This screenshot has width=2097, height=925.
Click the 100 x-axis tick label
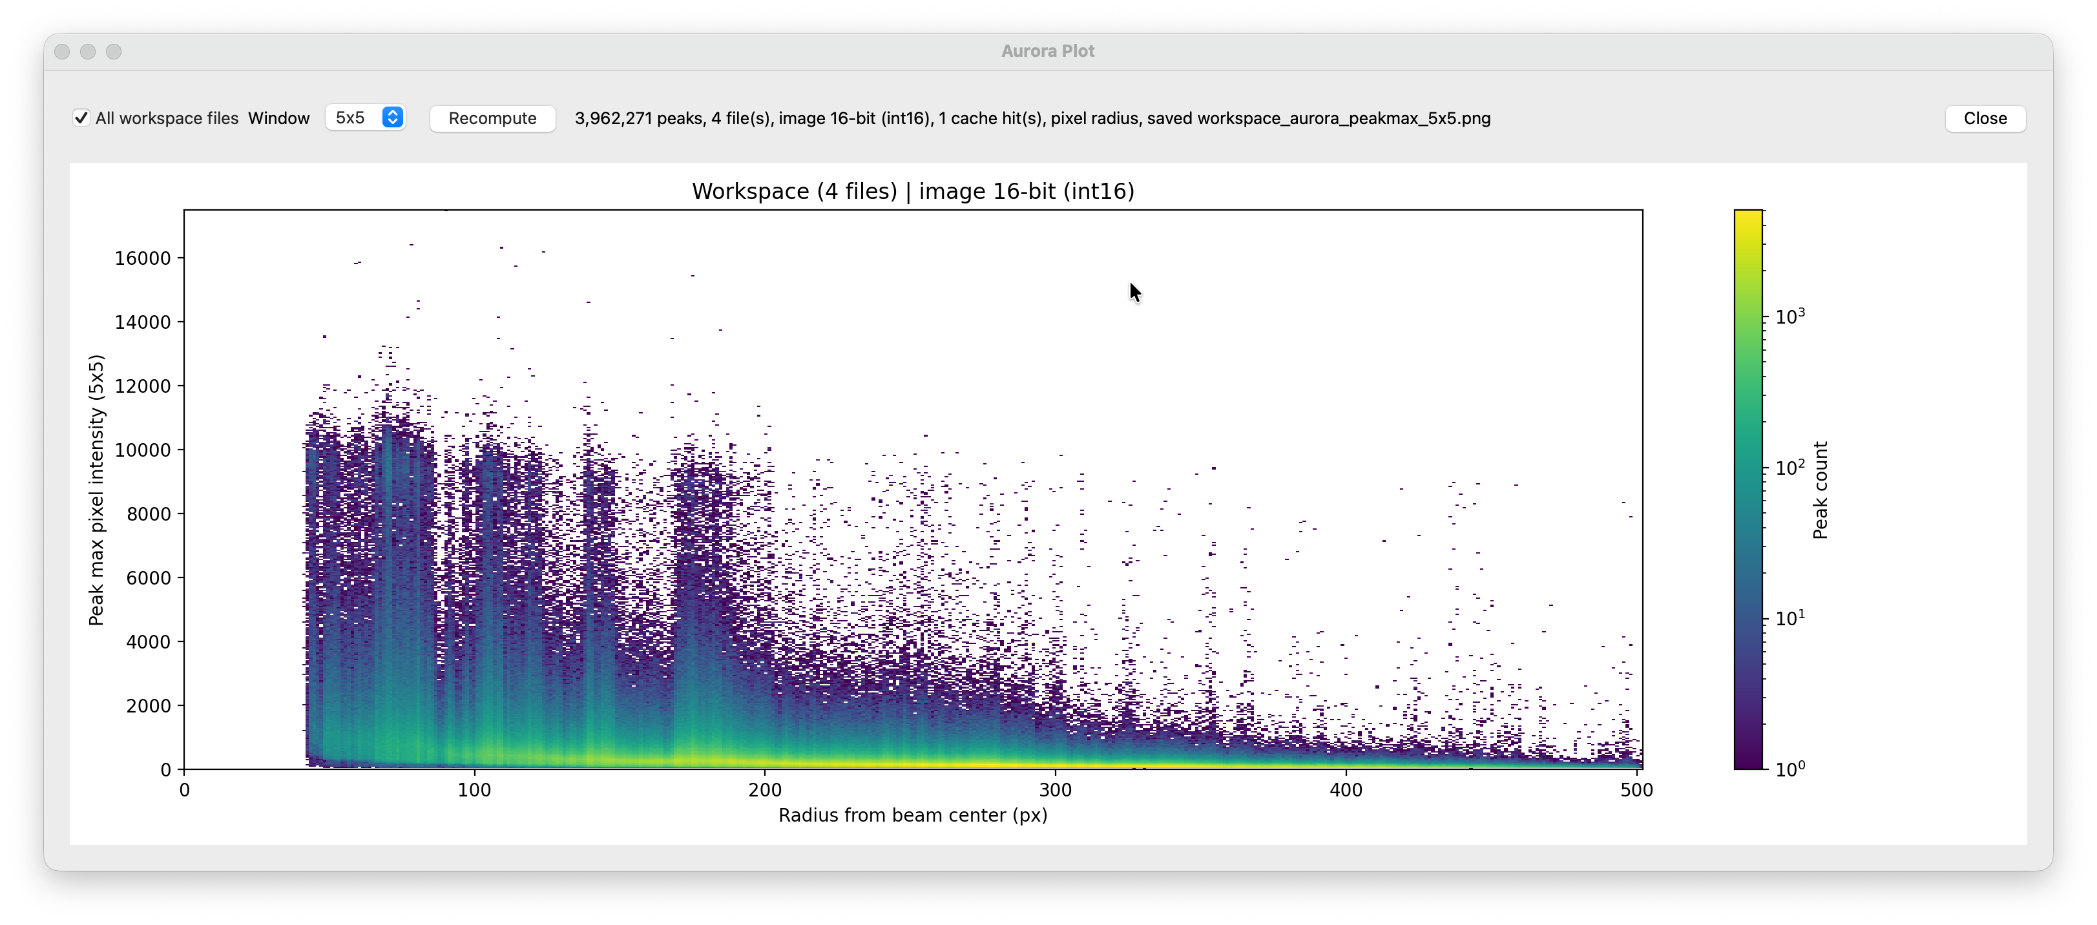coord(475,790)
